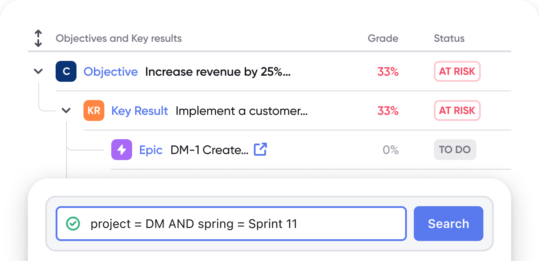Select the Status column header
This screenshot has height=261, width=539.
point(449,38)
